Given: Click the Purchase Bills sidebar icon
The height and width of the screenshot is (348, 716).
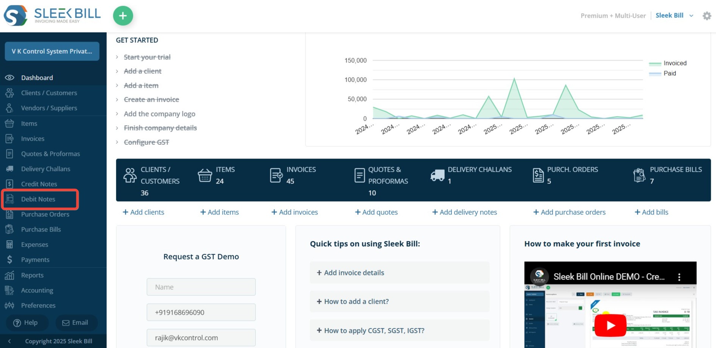Looking at the screenshot, I should (9, 229).
